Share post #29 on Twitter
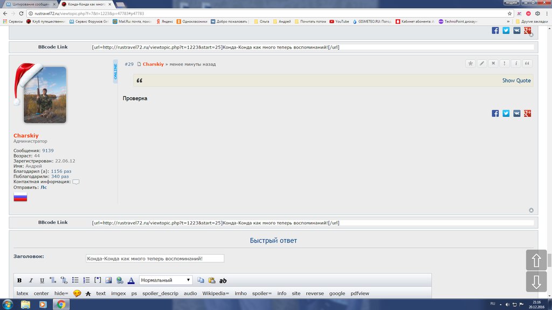This screenshot has width=552, height=310. pyautogui.click(x=506, y=113)
